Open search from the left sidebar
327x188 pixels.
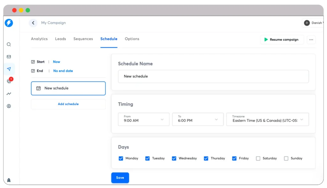pos(9,45)
